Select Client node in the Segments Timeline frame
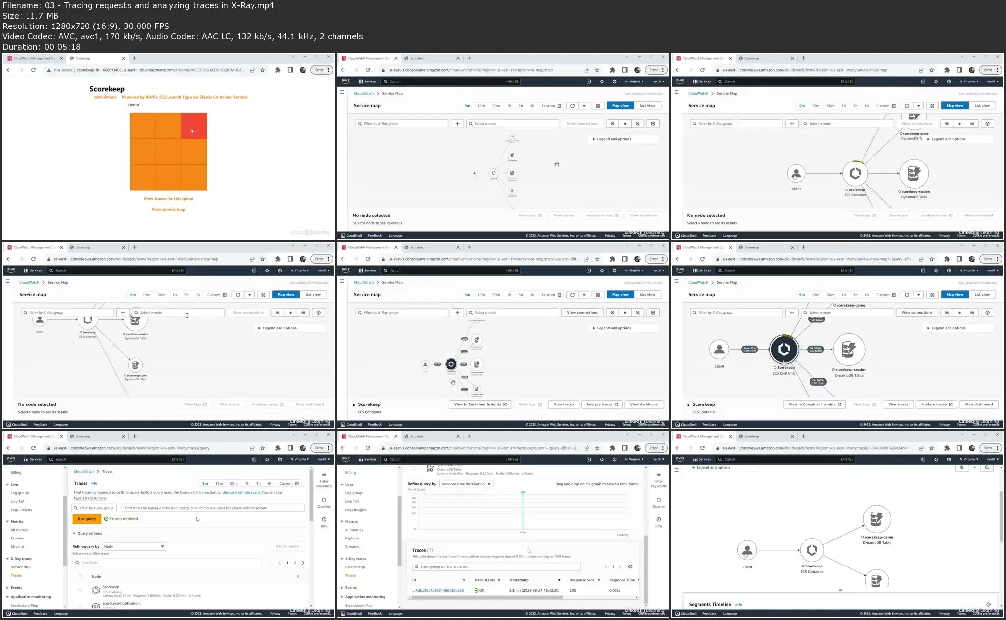 [x=747, y=550]
